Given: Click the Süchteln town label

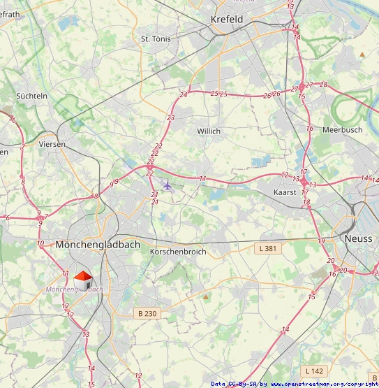Looking at the screenshot, I should click(x=31, y=96).
